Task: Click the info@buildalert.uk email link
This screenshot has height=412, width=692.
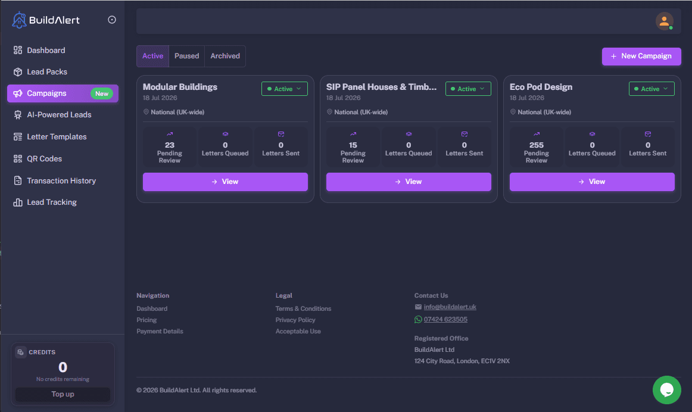Action: tap(450, 307)
